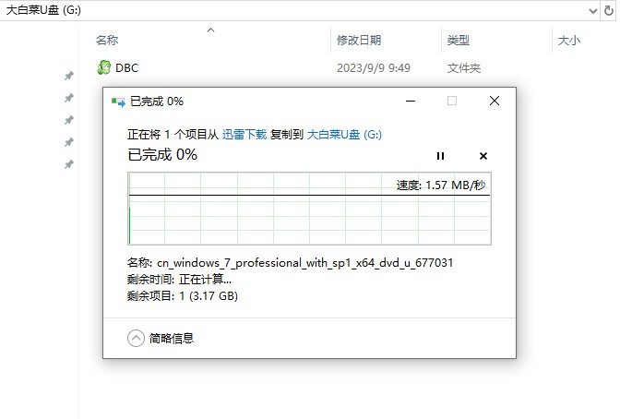
Task: Click the 速度: 1.57 MB/秒 label
Action: [441, 186]
